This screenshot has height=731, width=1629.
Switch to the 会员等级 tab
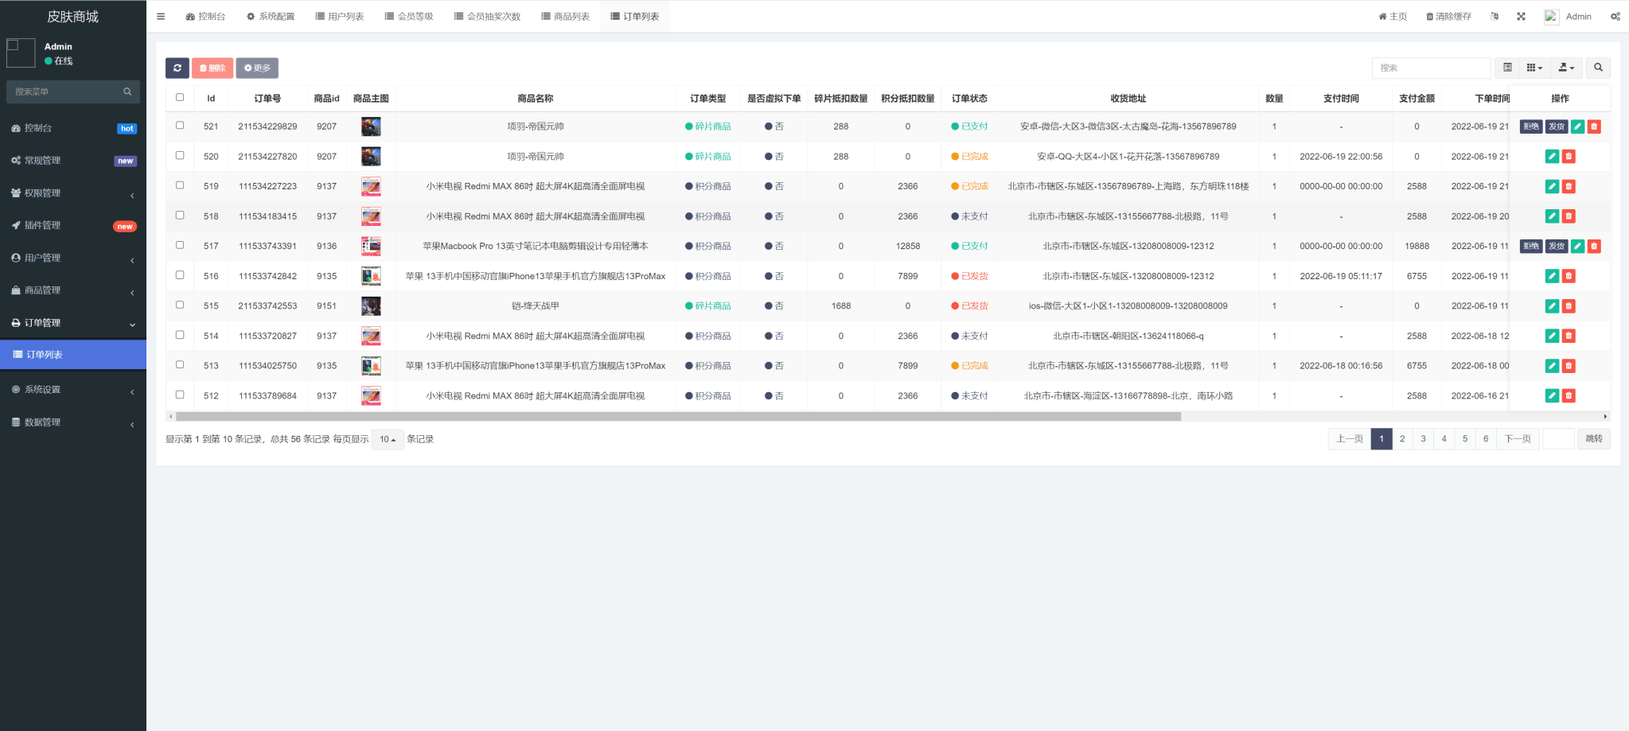click(x=409, y=16)
